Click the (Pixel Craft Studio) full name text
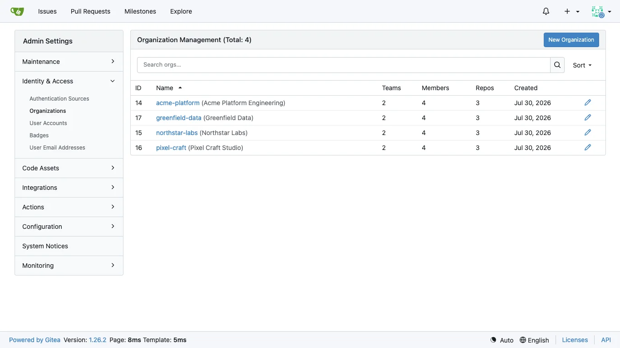620x348 pixels. tap(216, 148)
